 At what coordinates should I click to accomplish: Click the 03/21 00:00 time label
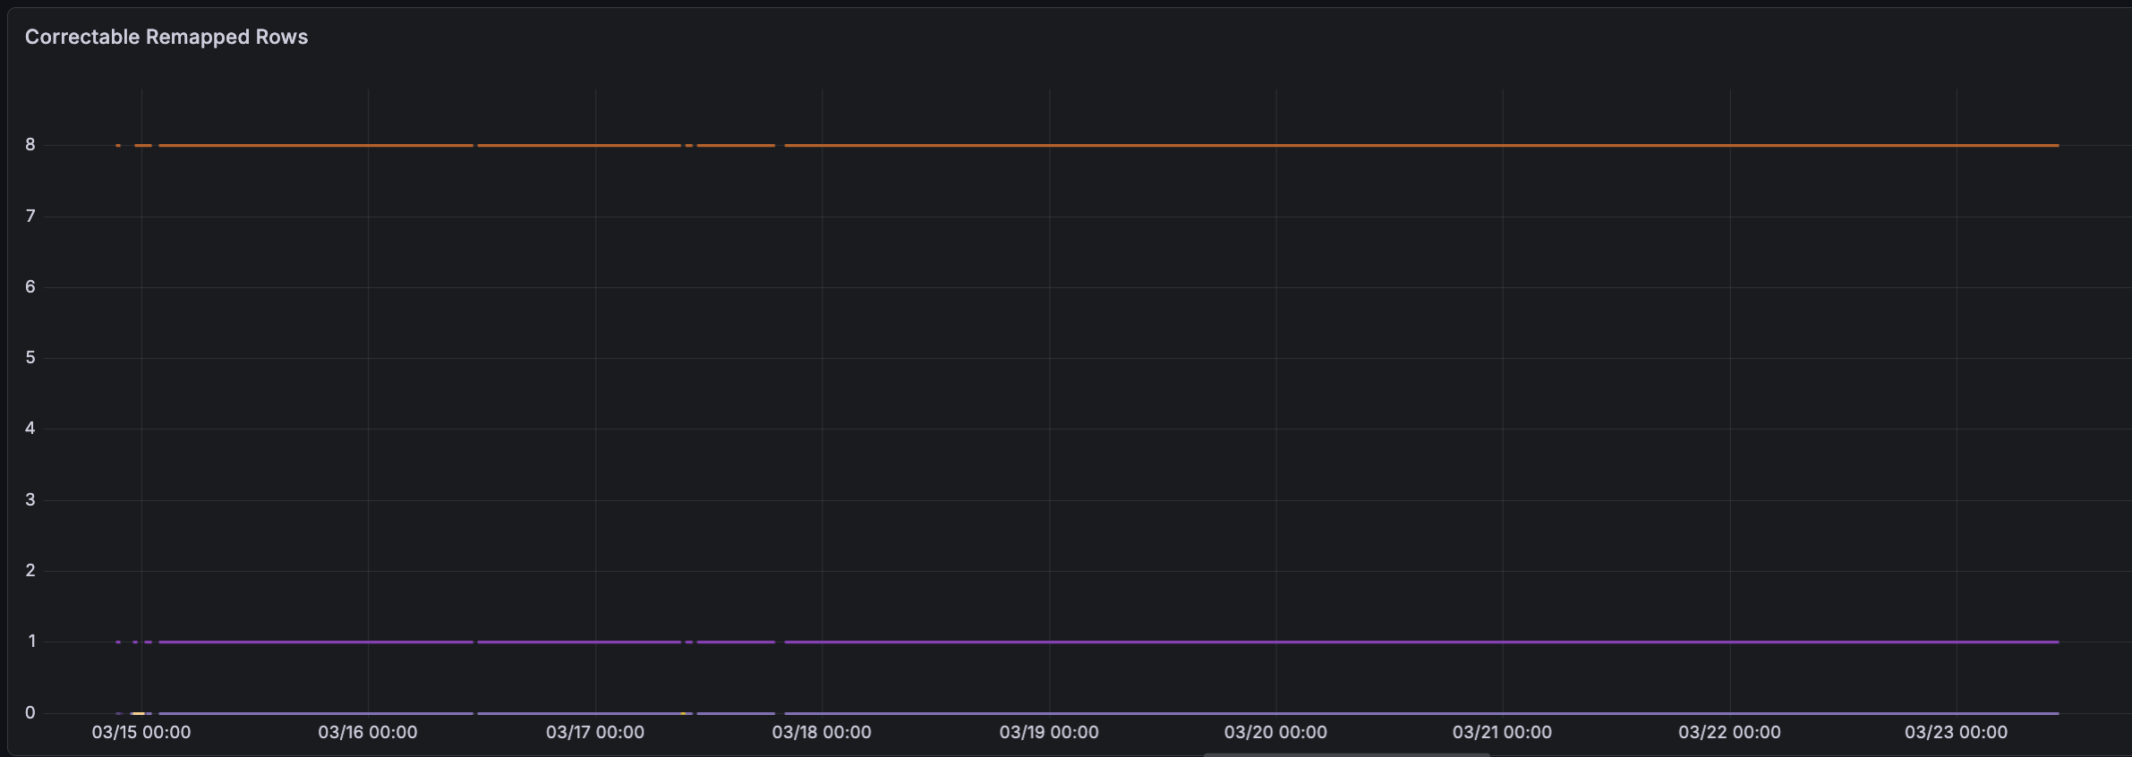pyautogui.click(x=1502, y=732)
